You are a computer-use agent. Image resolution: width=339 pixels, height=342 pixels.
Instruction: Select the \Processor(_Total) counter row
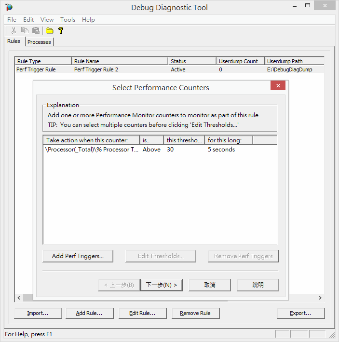pyautogui.click(x=91, y=150)
